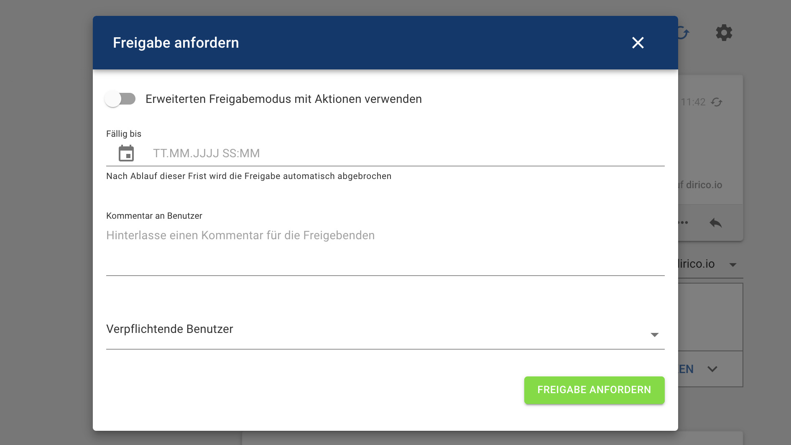
Task: Click the Fällig bis field label
Action: pyautogui.click(x=124, y=134)
